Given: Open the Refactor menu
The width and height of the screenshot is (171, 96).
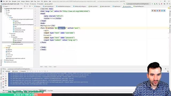Looking at the screenshot, I should [28, 1].
